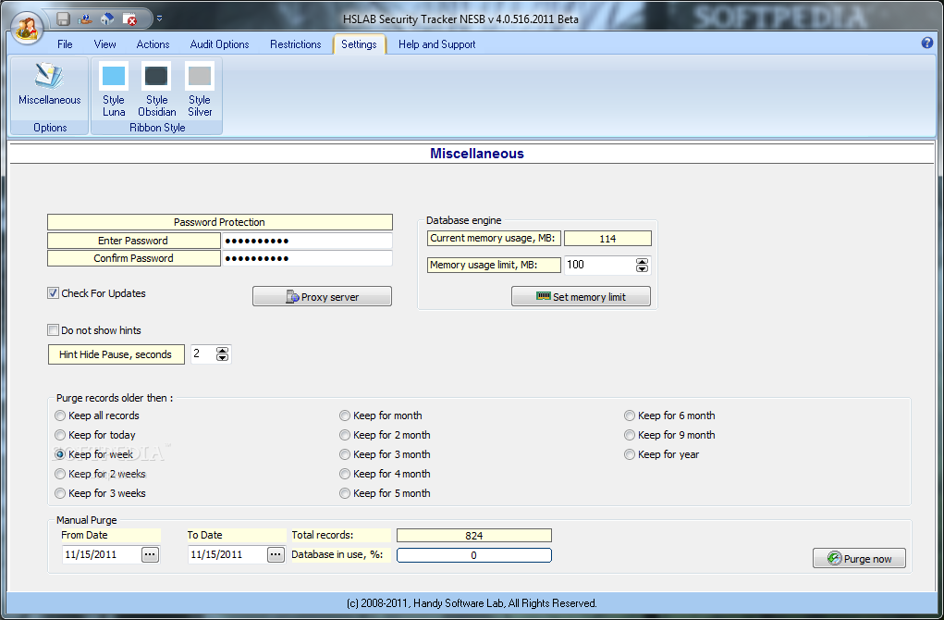
Task: Click the blue help question mark icon
Action: (927, 43)
